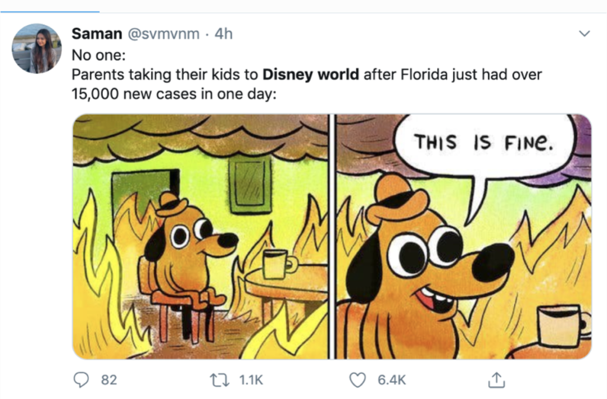Screen dimensions: 607x399
Task: Expand the tweet options chevron
Action: click(584, 34)
